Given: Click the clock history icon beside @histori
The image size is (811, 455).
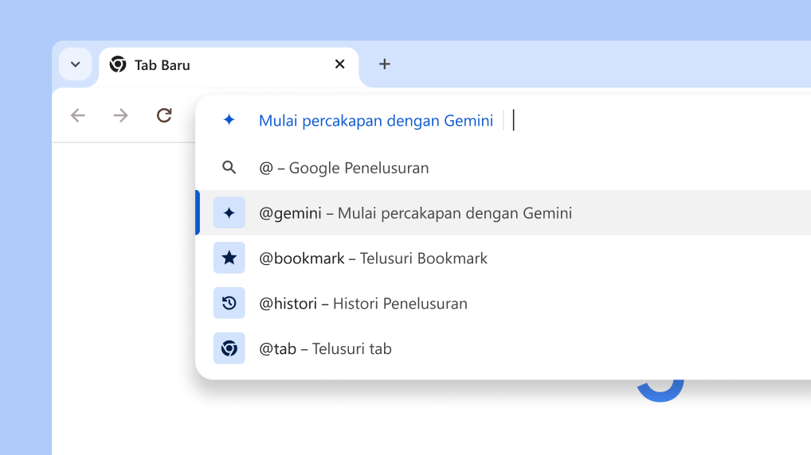Looking at the screenshot, I should point(229,303).
